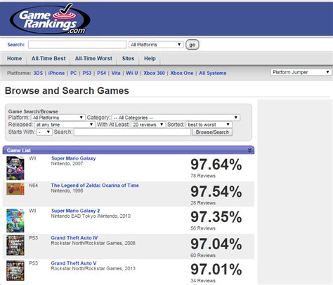Image resolution: width=333 pixels, height=285 pixels.
Task: Collapse the Game List panel chevron
Action: coord(249,151)
